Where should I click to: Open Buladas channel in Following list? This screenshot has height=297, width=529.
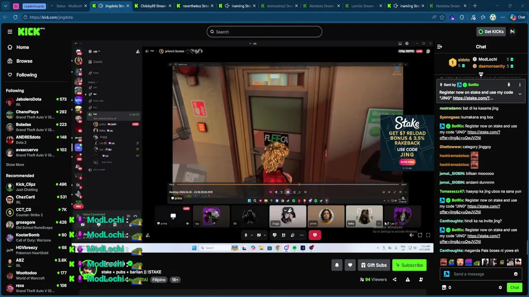(x=36, y=127)
